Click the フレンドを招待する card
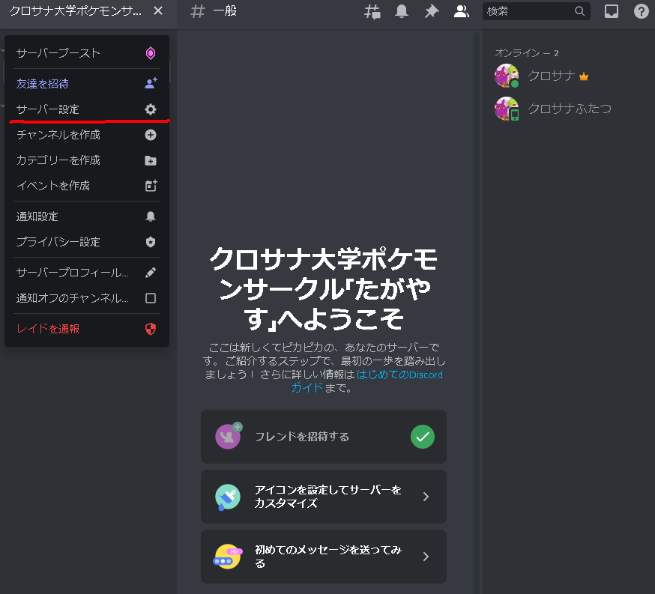655x594 pixels. point(324,437)
